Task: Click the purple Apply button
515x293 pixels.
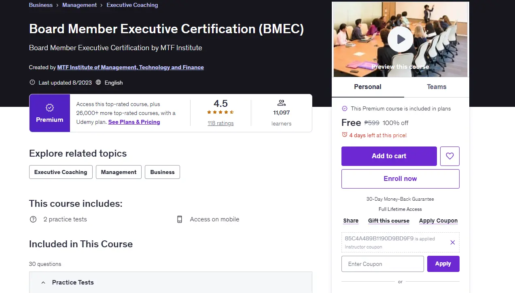Action: tap(443, 264)
